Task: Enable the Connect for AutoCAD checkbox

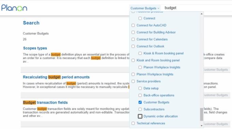Action: (x=133, y=25)
